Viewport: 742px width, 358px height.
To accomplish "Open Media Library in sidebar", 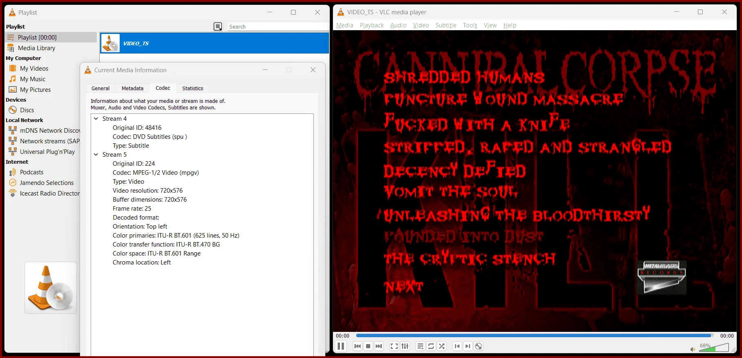I will [36, 48].
